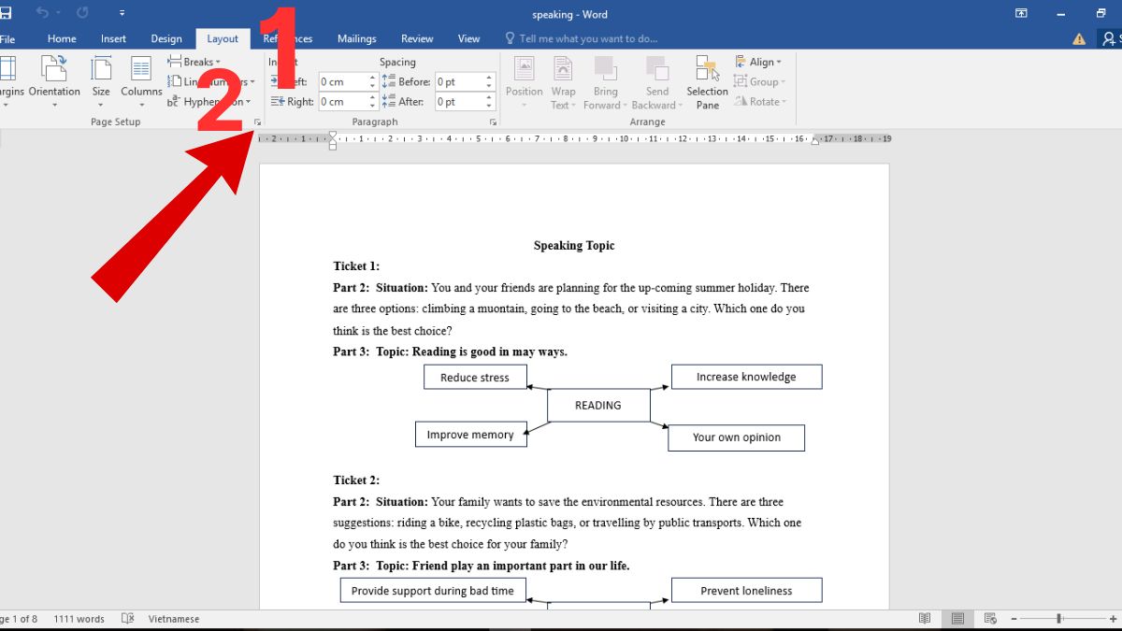Click the Spacing After value field
The image size is (1122, 631).
pyautogui.click(x=459, y=102)
